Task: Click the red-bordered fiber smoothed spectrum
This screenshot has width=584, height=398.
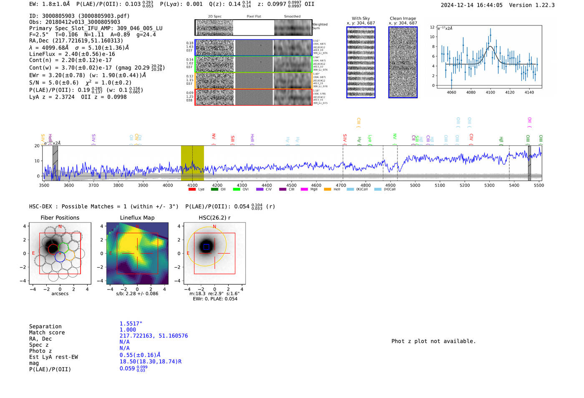Action: coord(292,97)
